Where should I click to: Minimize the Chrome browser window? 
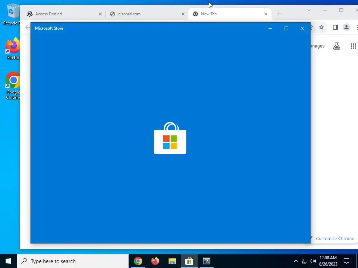pyautogui.click(x=325, y=10)
